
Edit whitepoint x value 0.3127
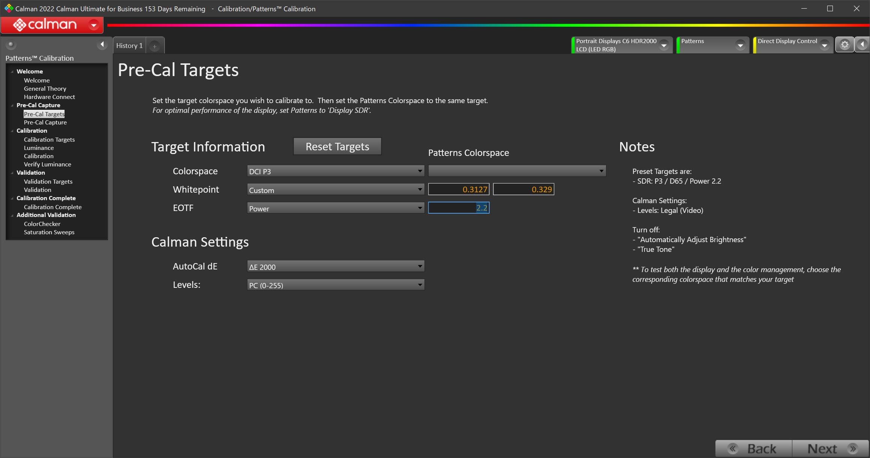pyautogui.click(x=459, y=189)
